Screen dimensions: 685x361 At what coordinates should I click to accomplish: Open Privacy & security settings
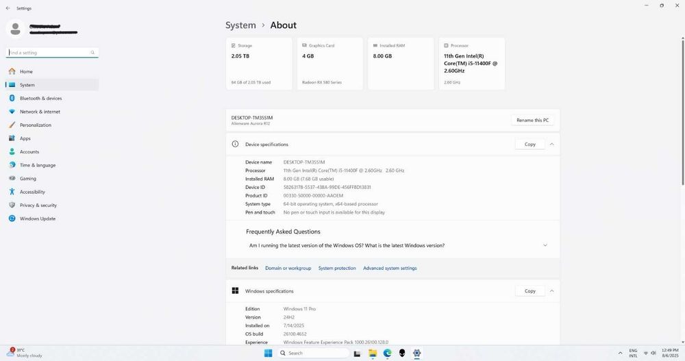tap(52, 205)
